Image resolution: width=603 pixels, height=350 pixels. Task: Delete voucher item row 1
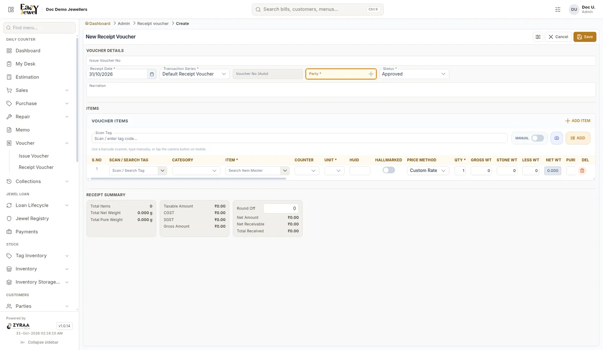[582, 171]
